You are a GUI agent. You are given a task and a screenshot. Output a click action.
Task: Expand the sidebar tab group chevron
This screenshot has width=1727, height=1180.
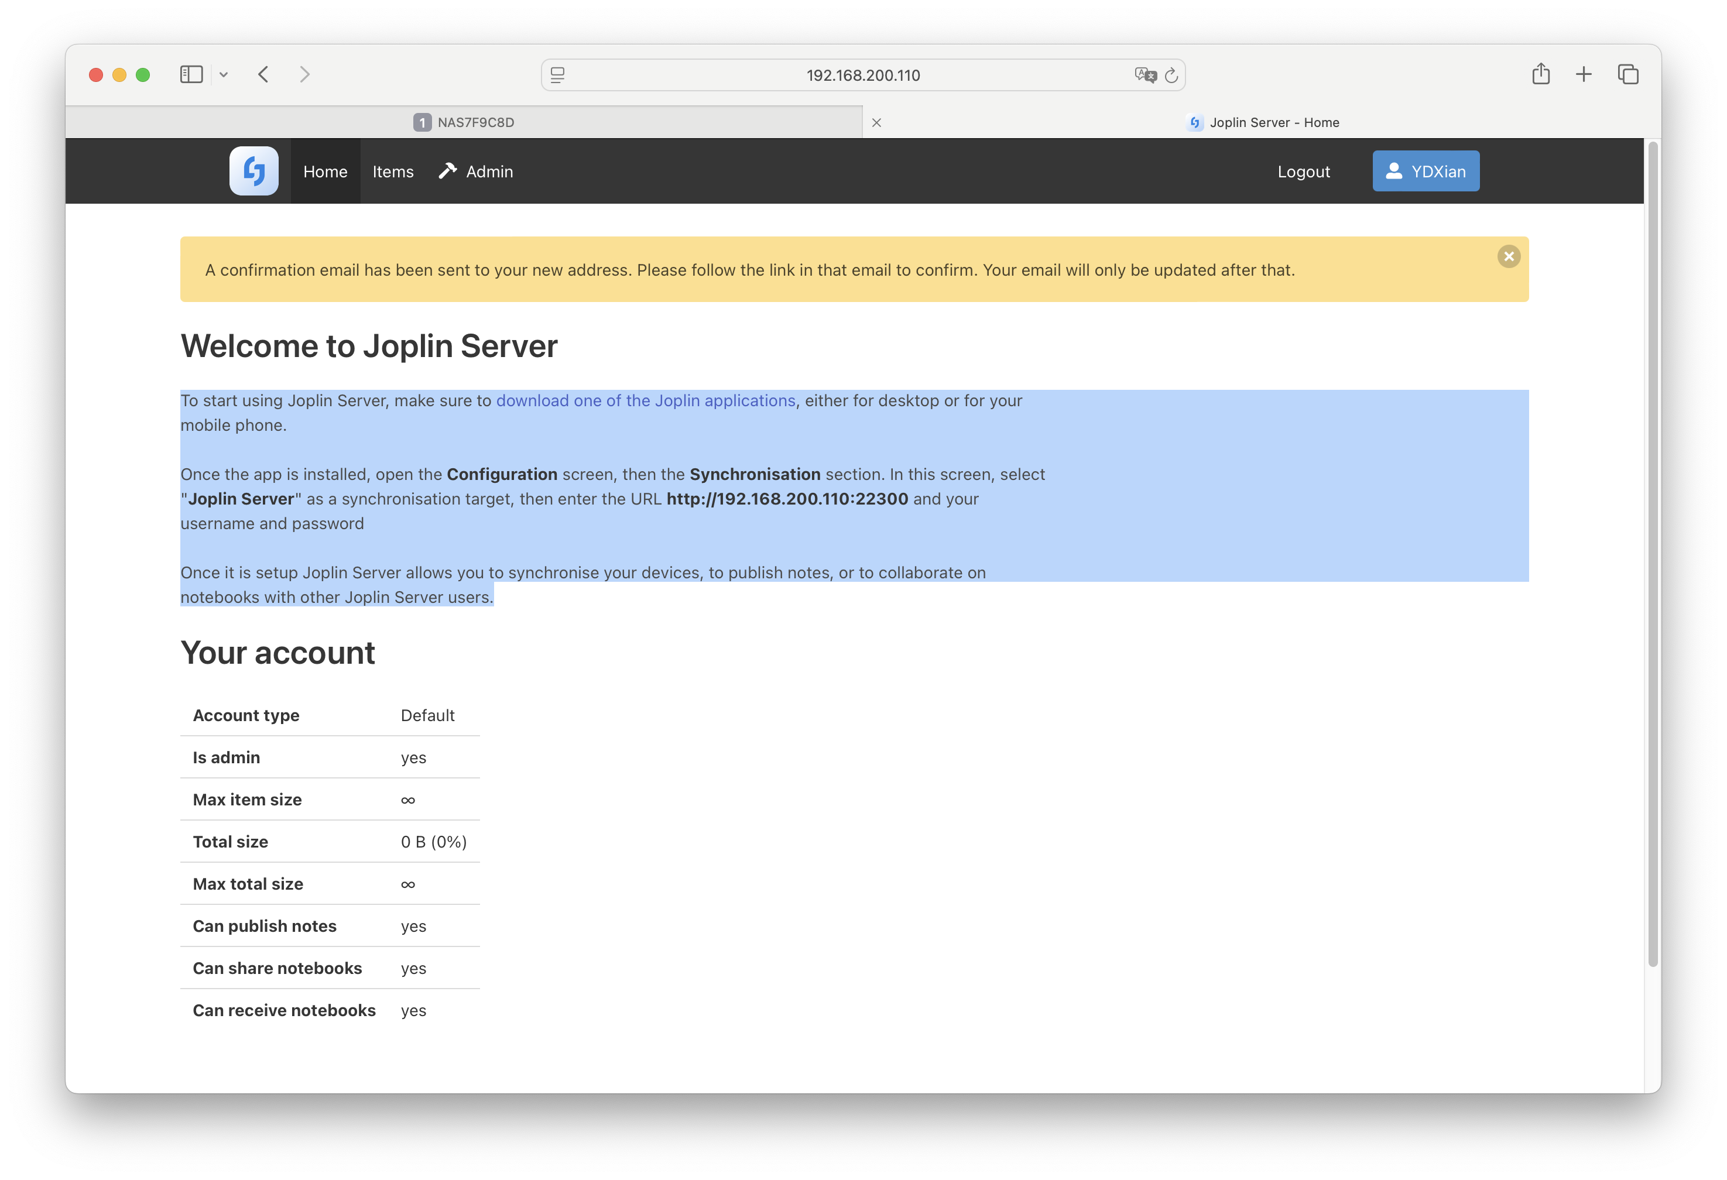coord(224,74)
